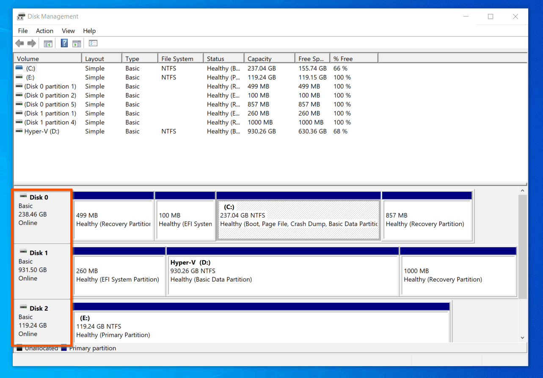Click the scroll down arrow in disk pane
The width and height of the screenshot is (543, 378).
(x=522, y=337)
